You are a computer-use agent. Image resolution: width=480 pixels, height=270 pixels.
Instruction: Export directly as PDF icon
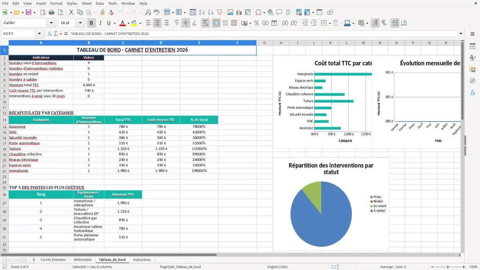(x=43, y=12)
